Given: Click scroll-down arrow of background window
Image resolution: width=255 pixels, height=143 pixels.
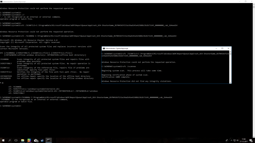Looking at the screenshot, I should (254, 136).
